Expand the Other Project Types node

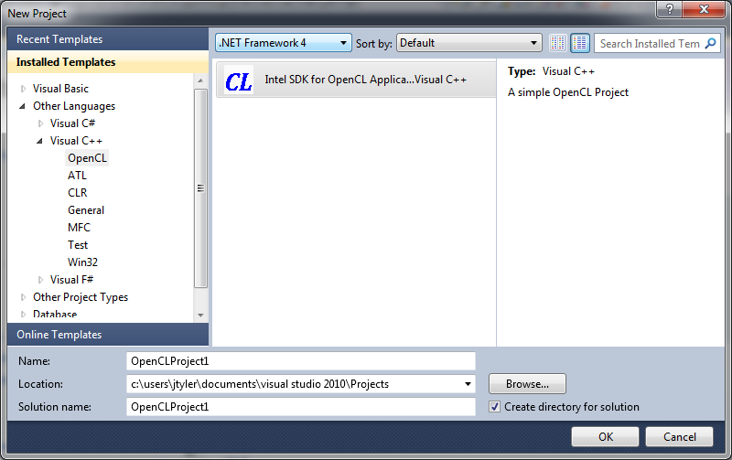[x=23, y=297]
